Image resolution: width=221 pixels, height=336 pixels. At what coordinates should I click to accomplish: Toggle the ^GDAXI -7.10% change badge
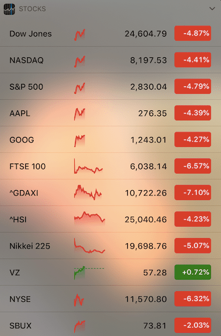(193, 193)
